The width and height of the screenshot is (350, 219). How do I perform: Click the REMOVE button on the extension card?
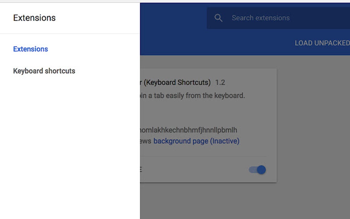point(141,169)
